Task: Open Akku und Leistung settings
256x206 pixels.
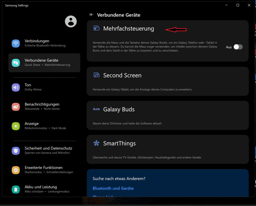Action: click(44, 189)
